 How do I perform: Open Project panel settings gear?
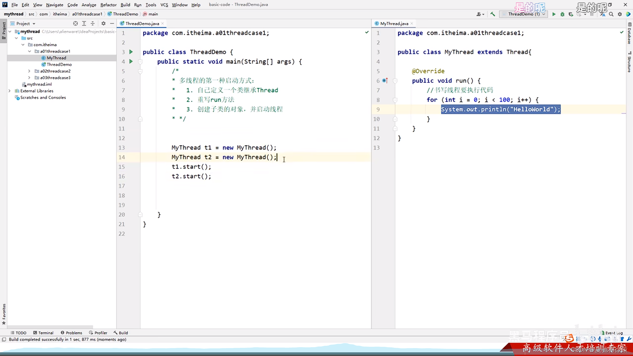point(104,23)
